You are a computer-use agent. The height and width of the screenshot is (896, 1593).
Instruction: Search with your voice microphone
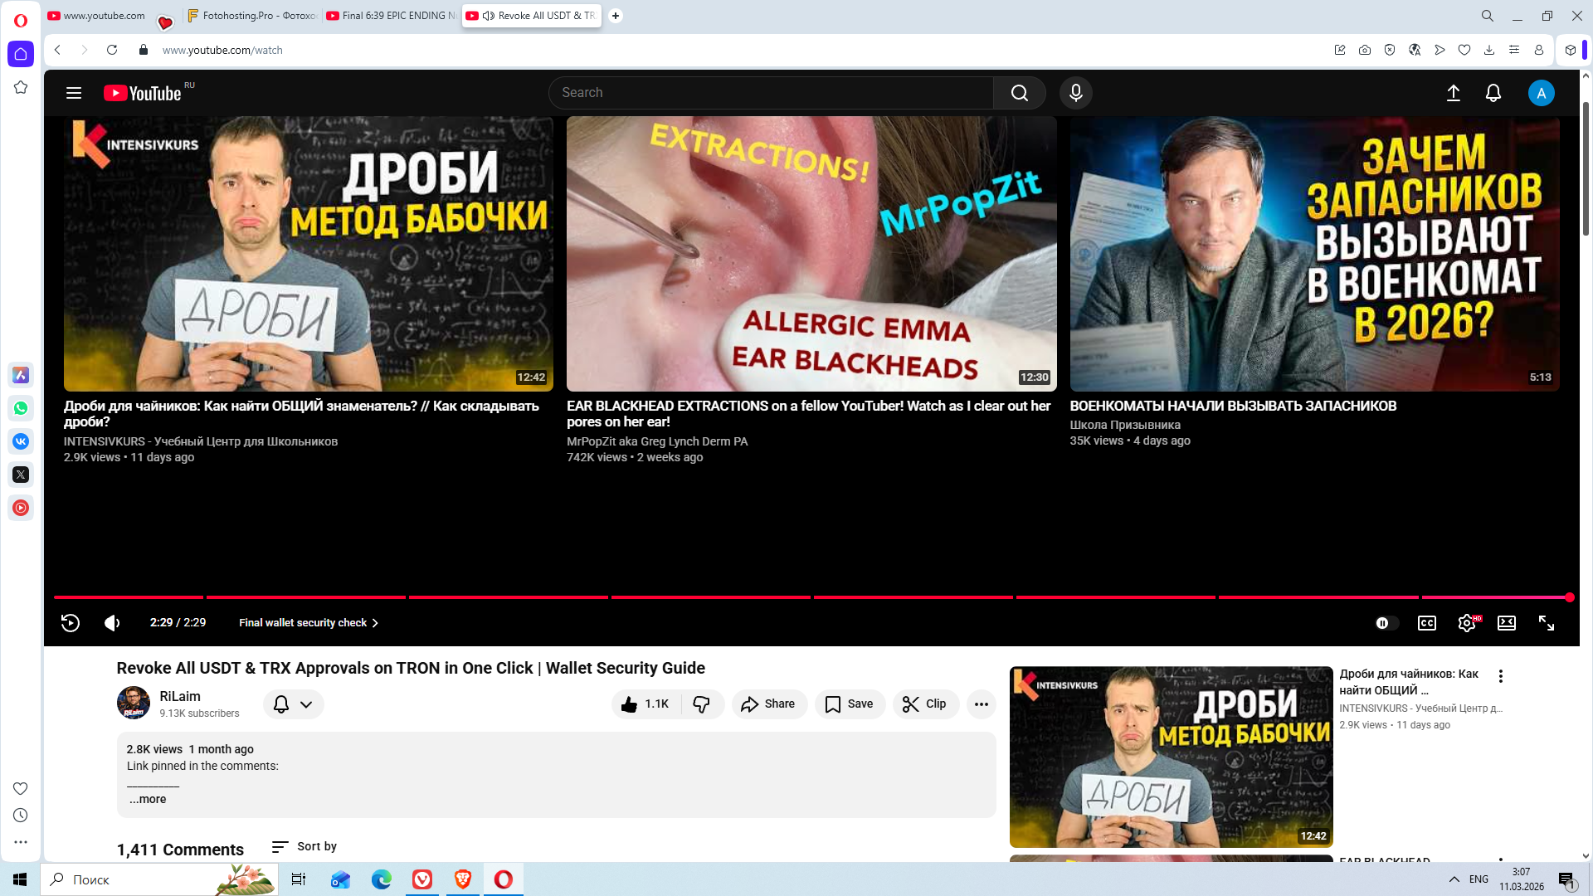pyautogui.click(x=1075, y=93)
